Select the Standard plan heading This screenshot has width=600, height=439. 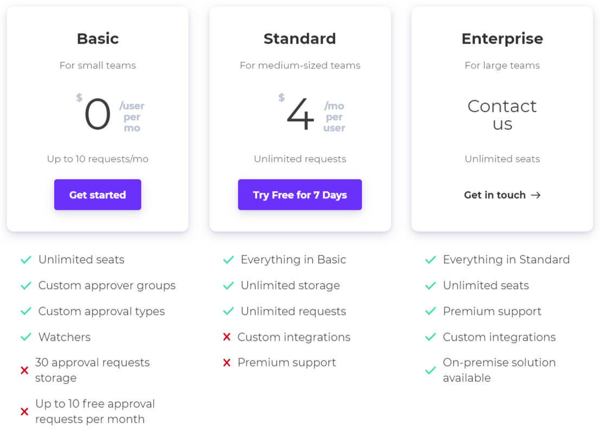pos(300,38)
